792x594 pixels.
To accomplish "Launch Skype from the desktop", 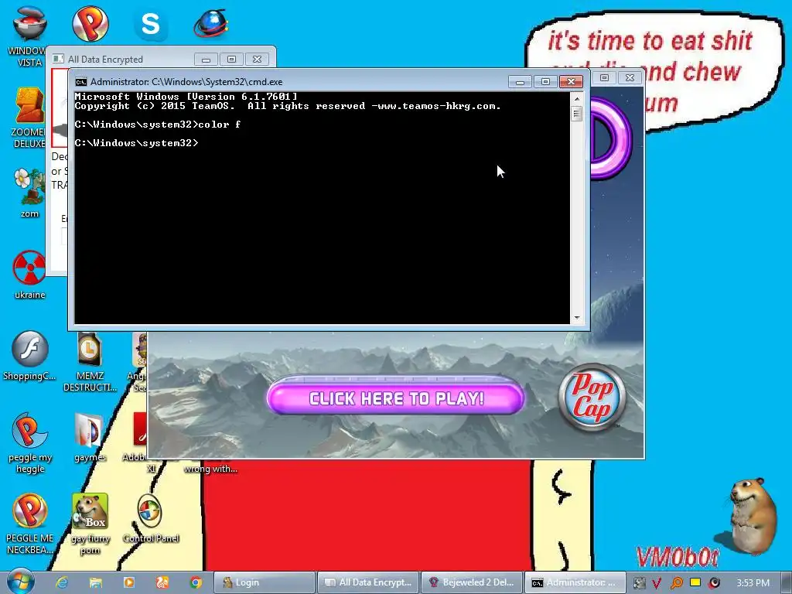I will pyautogui.click(x=151, y=24).
